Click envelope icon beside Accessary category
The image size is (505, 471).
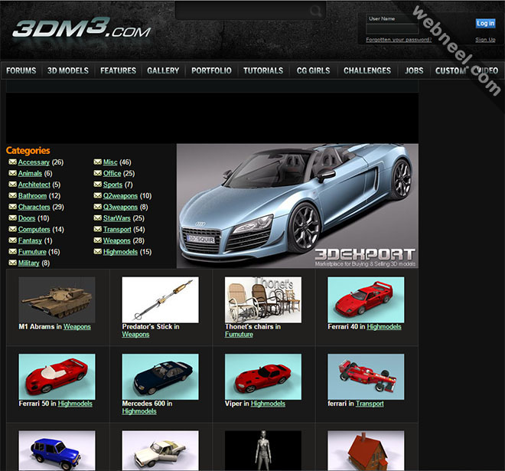click(12, 162)
